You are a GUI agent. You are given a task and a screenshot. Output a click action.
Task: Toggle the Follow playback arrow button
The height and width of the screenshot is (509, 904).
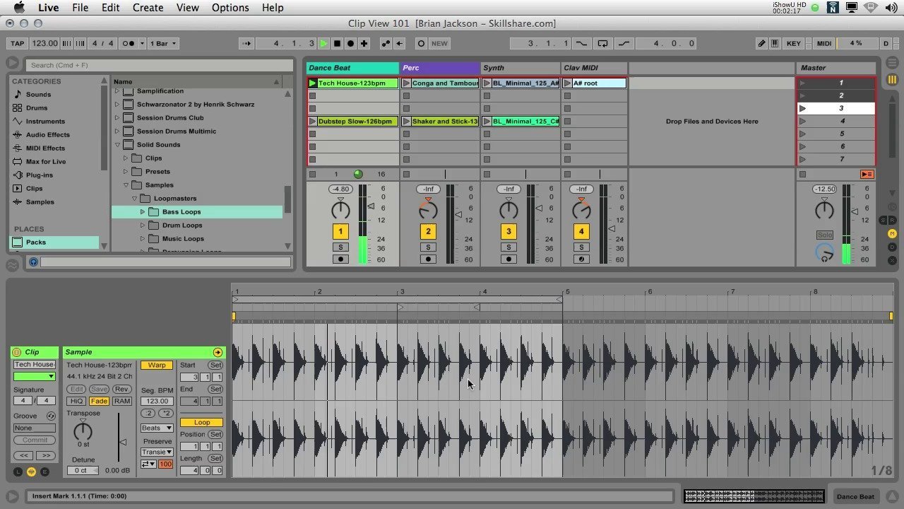[x=246, y=43]
